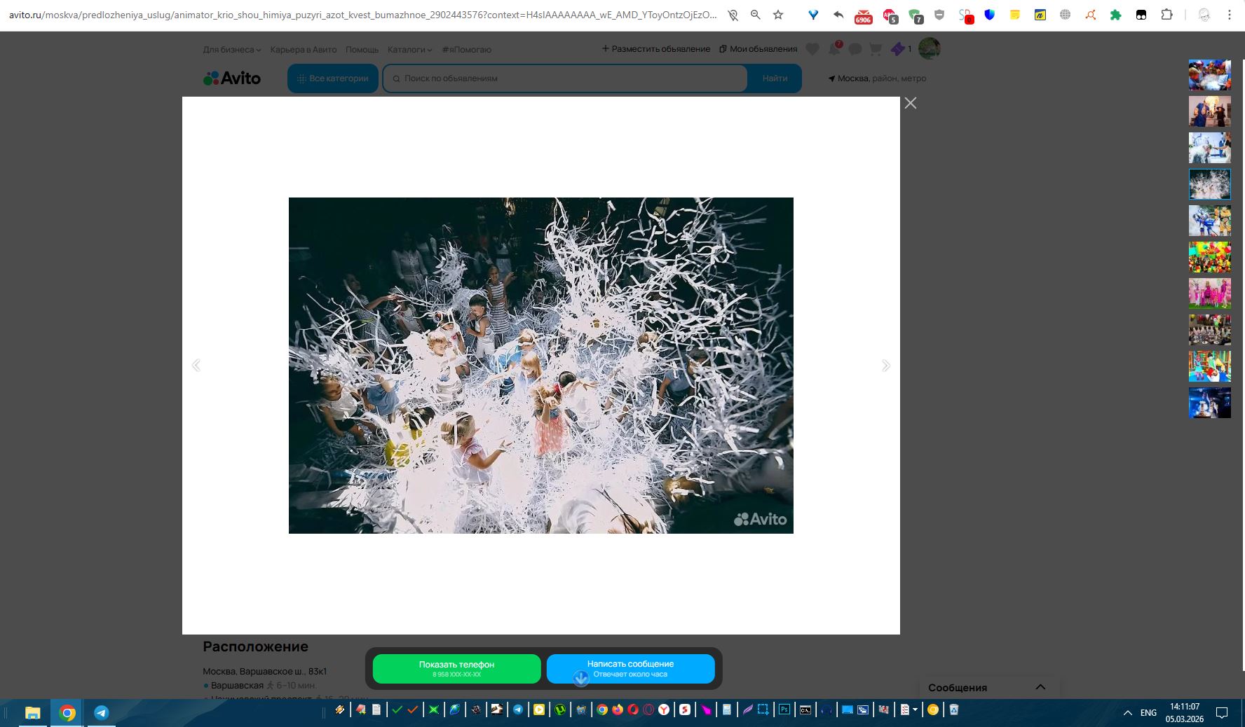Close the photo gallery overlay
Screen dimensions: 1245x727
point(910,103)
